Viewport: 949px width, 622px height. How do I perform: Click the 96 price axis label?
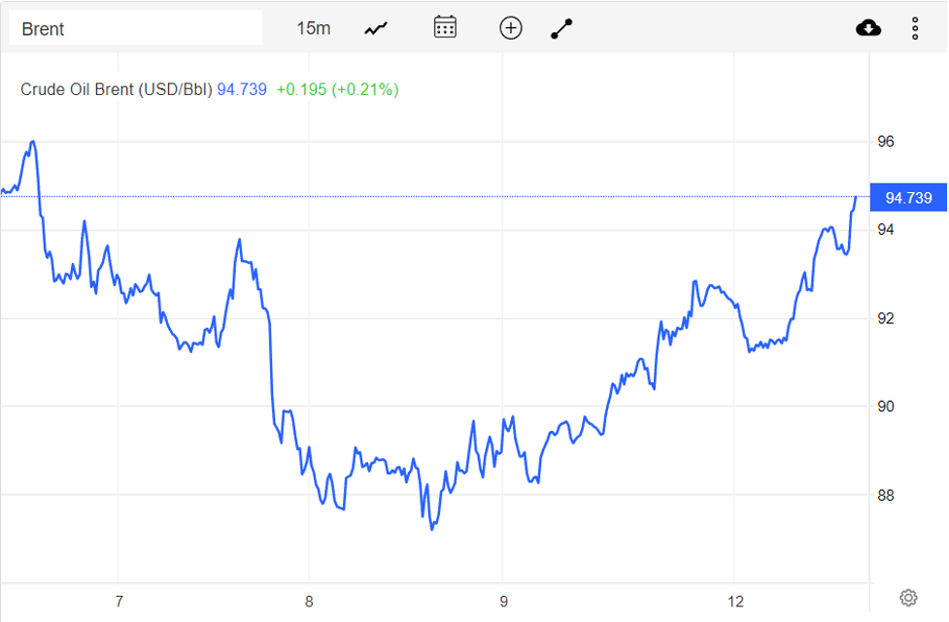[886, 142]
